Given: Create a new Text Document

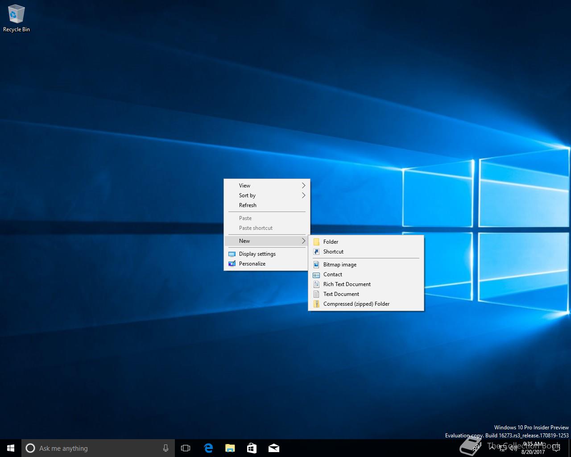Looking at the screenshot, I should tap(341, 294).
